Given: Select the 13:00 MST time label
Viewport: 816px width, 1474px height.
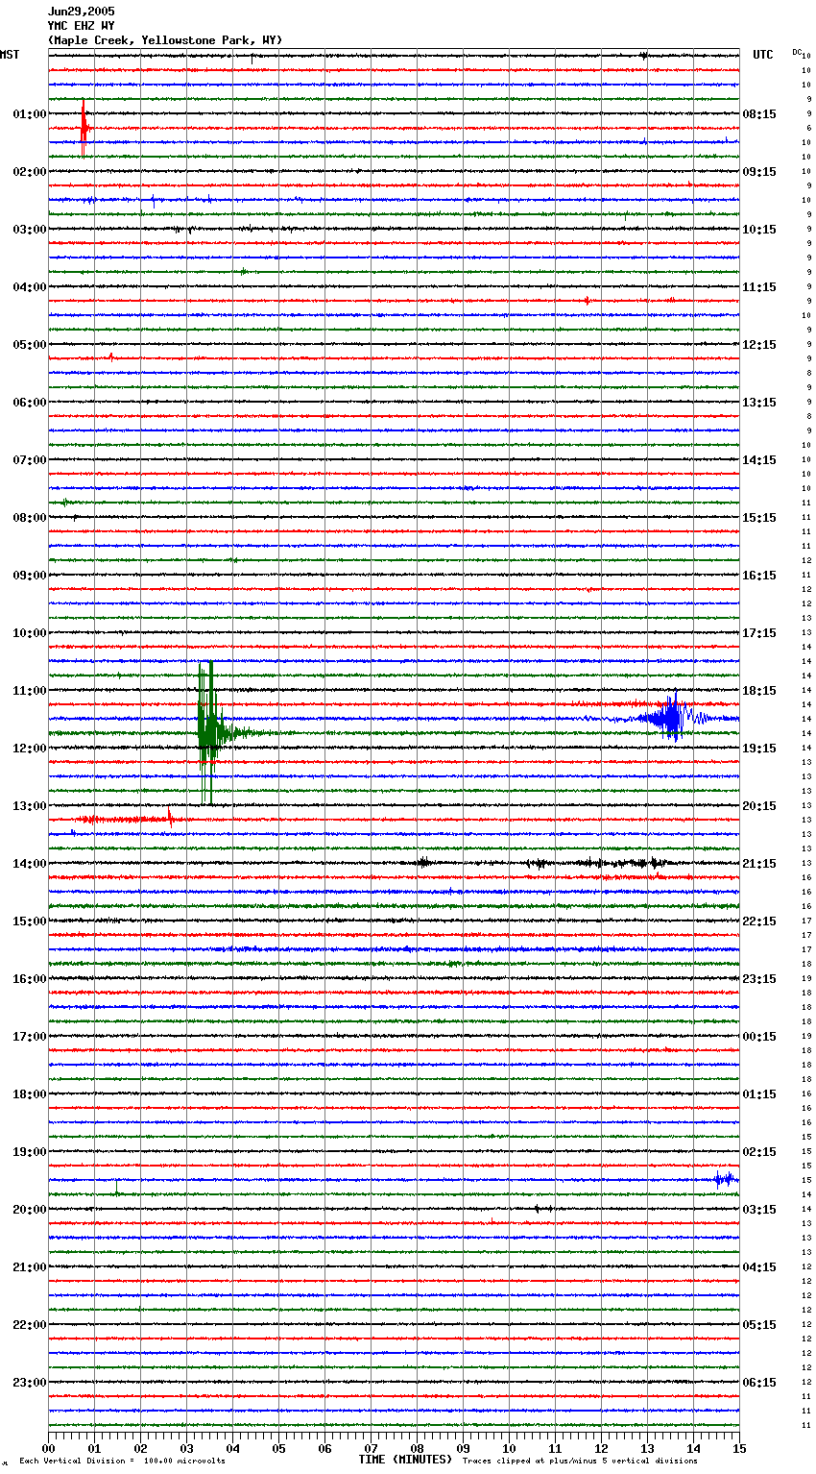Looking at the screenshot, I should click(30, 806).
